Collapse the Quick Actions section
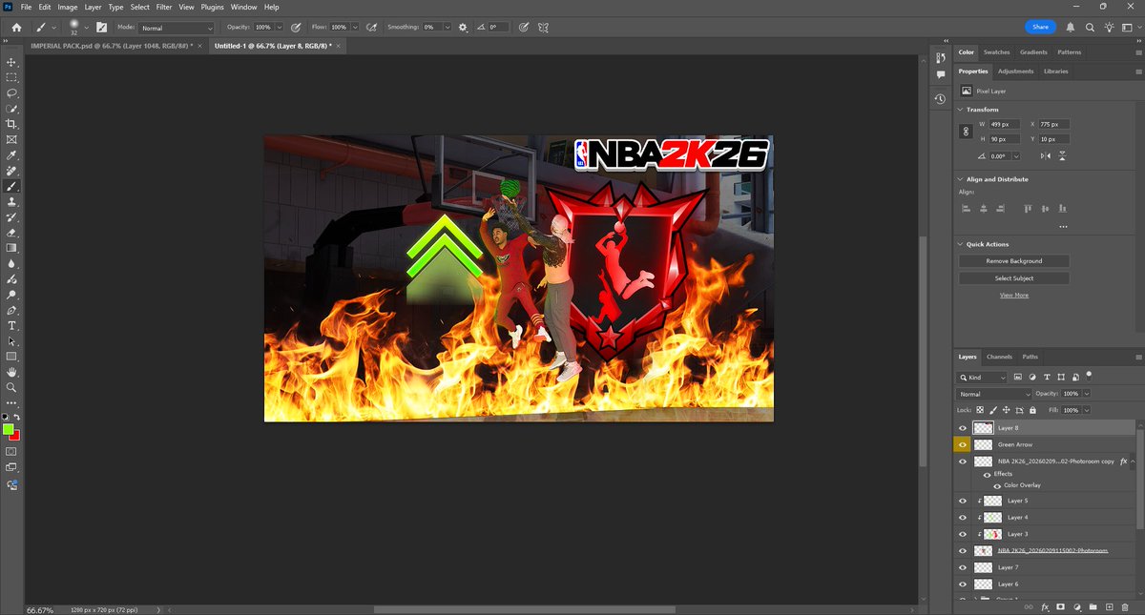The height and width of the screenshot is (615, 1145). click(x=961, y=244)
